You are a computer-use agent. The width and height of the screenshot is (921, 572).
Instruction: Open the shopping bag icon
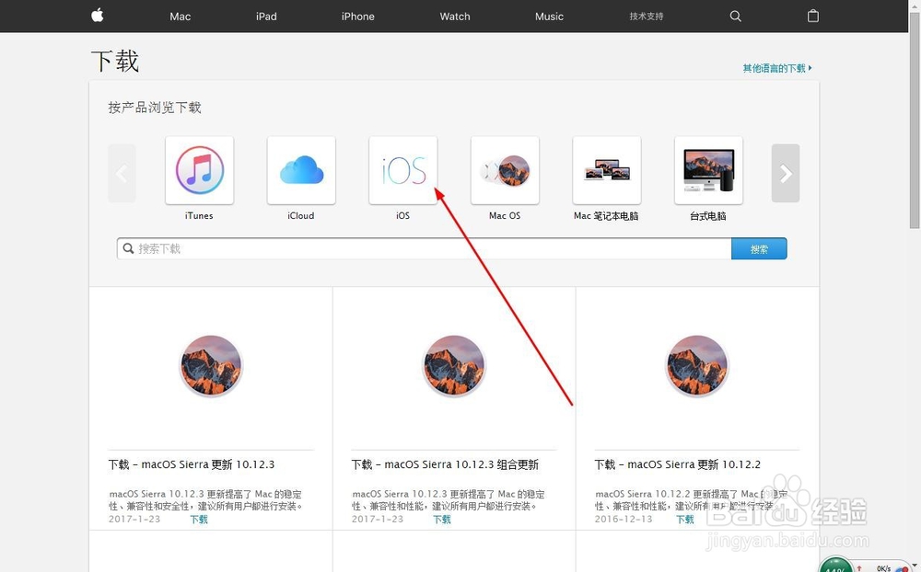point(813,16)
